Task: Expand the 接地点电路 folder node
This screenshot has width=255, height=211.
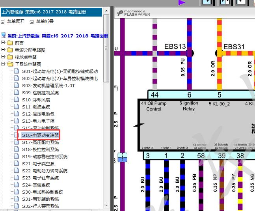Action: [x=3, y=57]
